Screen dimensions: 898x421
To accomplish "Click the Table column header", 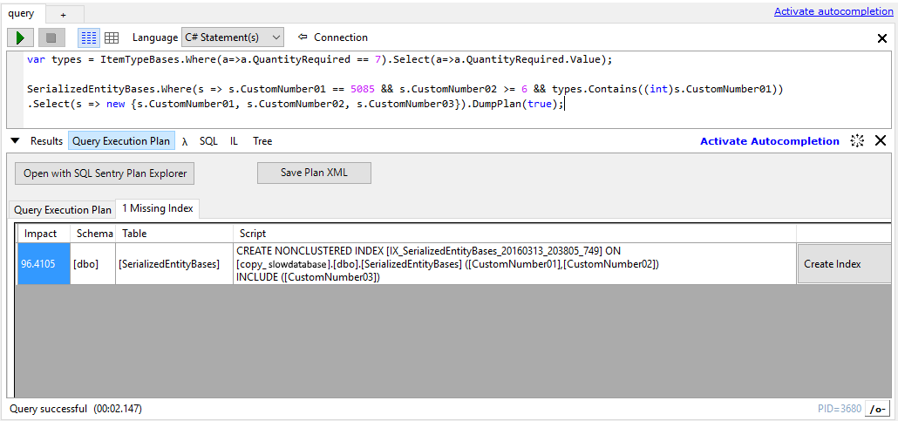I will click(174, 234).
